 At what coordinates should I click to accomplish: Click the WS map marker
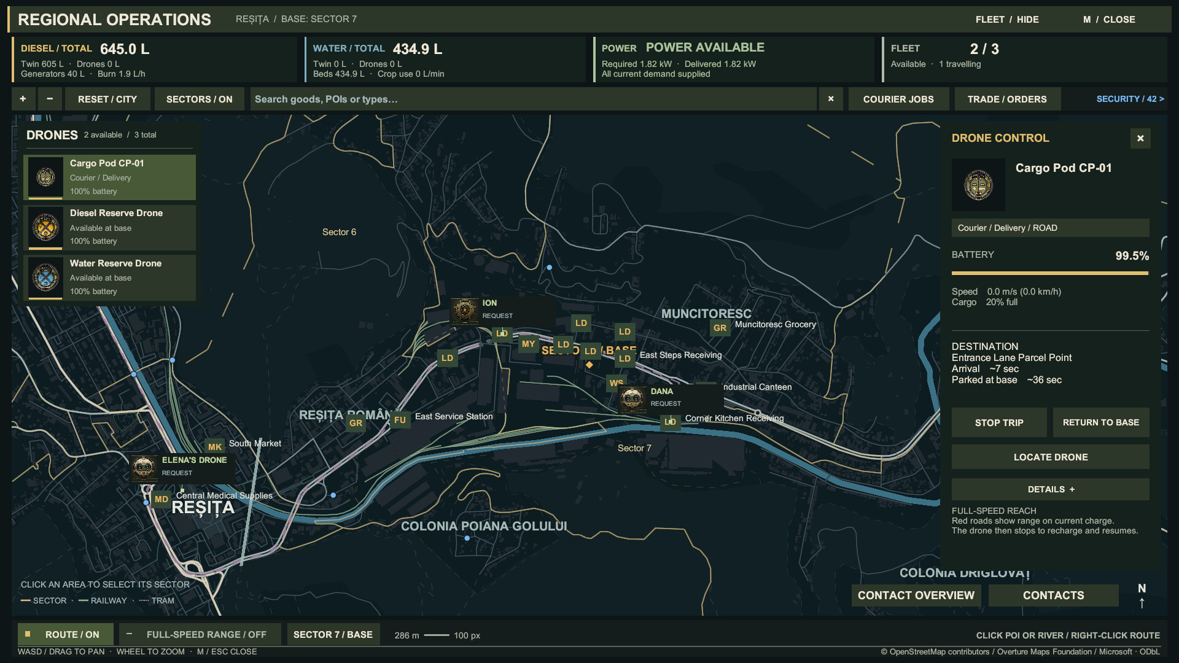(616, 382)
